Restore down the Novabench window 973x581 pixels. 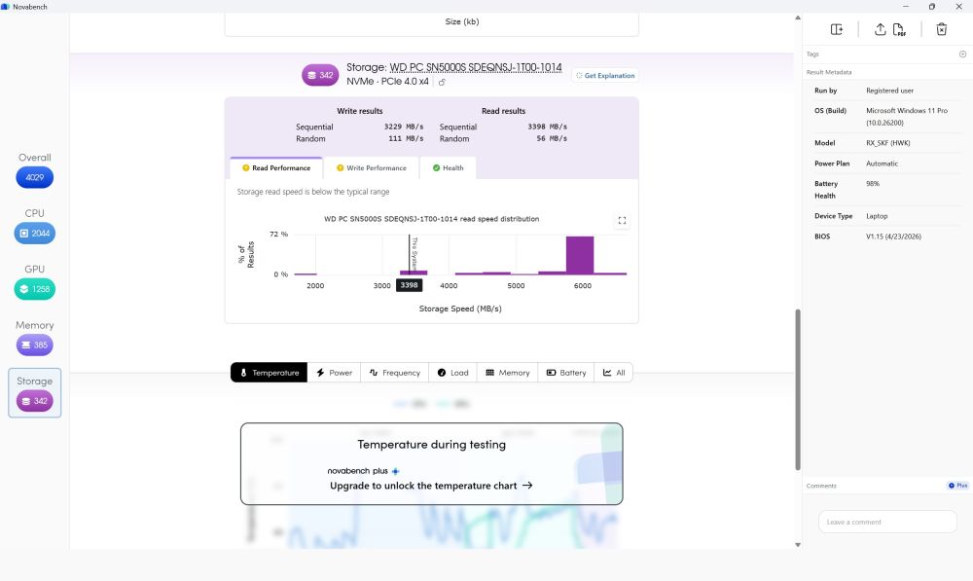click(931, 6)
